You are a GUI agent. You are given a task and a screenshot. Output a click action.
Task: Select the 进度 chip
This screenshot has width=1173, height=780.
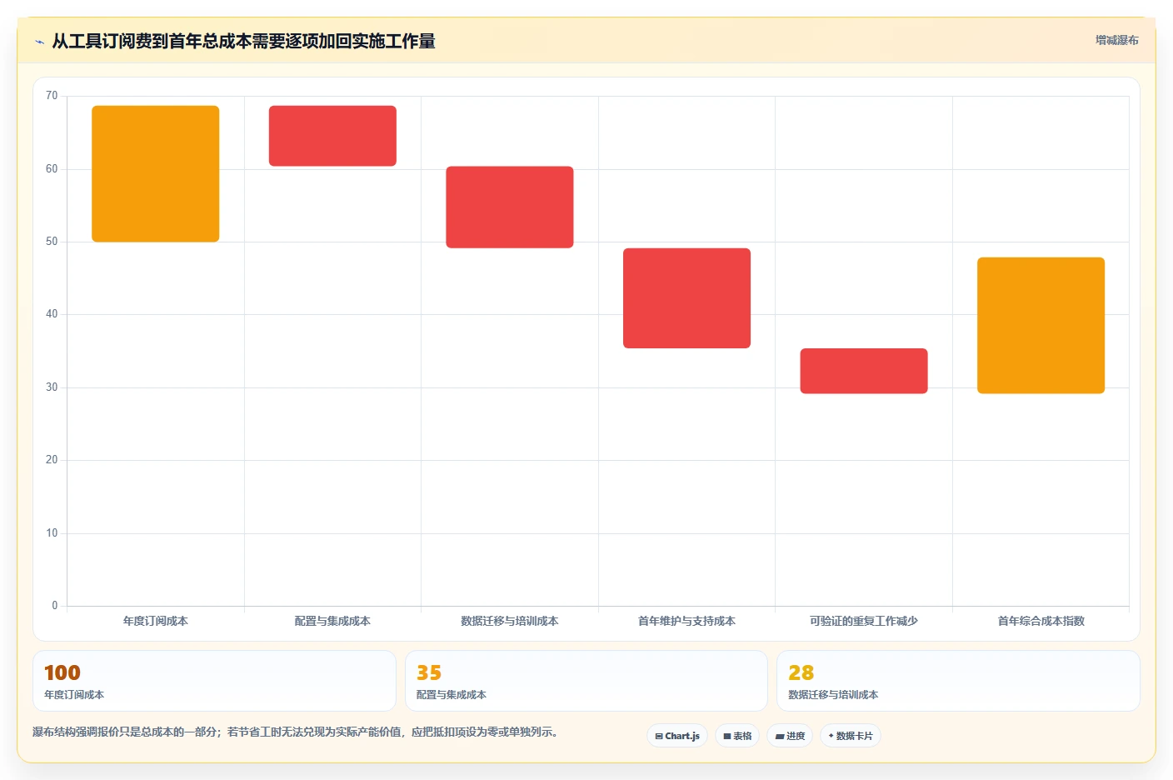(790, 736)
